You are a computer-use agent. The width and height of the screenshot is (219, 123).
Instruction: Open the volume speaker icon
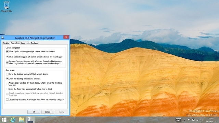201,120
